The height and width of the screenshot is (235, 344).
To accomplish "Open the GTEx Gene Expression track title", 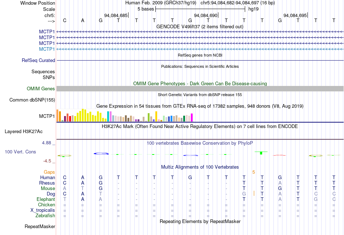I will 200,106.
